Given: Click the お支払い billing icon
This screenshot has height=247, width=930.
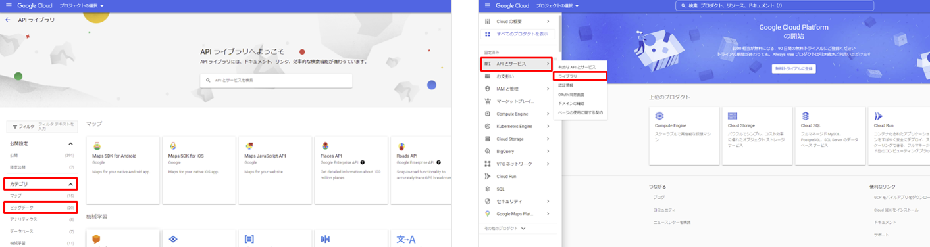Looking at the screenshot, I should (487, 76).
